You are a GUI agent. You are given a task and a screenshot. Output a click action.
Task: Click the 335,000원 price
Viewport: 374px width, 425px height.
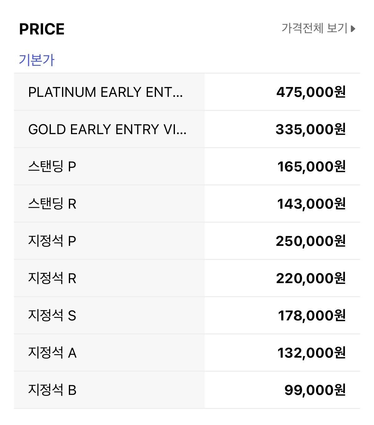310,129
